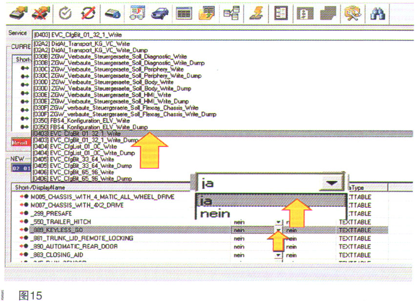Open the value dropdown arrow for _889_KEYLESS_GO
Screen dimensions: 416x302
tap(278, 230)
